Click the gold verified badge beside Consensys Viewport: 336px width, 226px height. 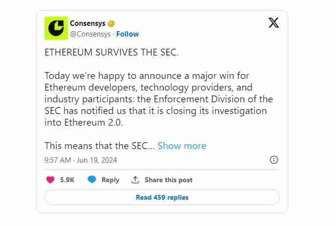point(111,23)
